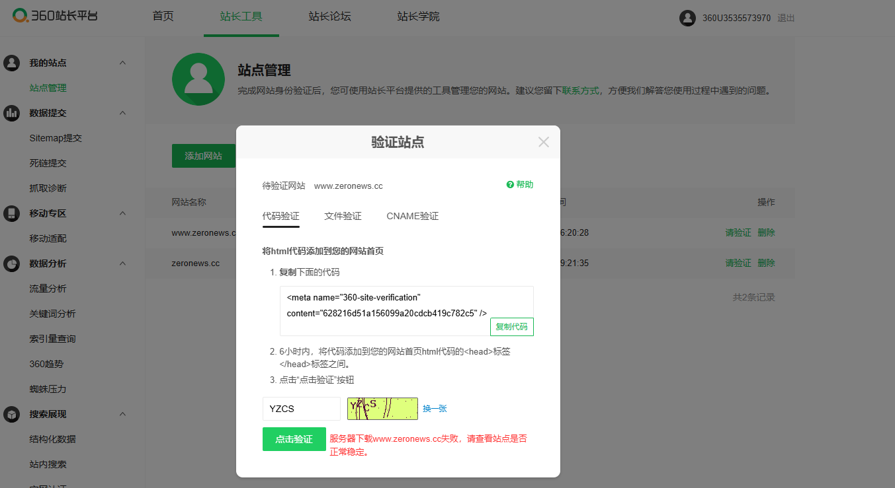The width and height of the screenshot is (895, 488).
Task: Click the 退出 logout link
Action: [x=786, y=18]
